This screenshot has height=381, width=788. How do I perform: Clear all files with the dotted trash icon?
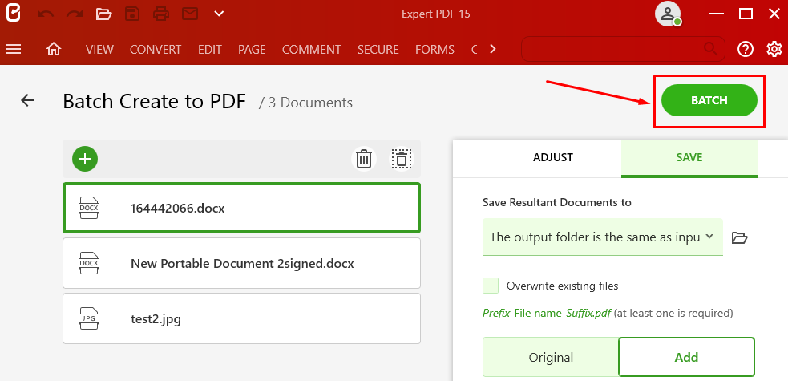click(x=401, y=159)
